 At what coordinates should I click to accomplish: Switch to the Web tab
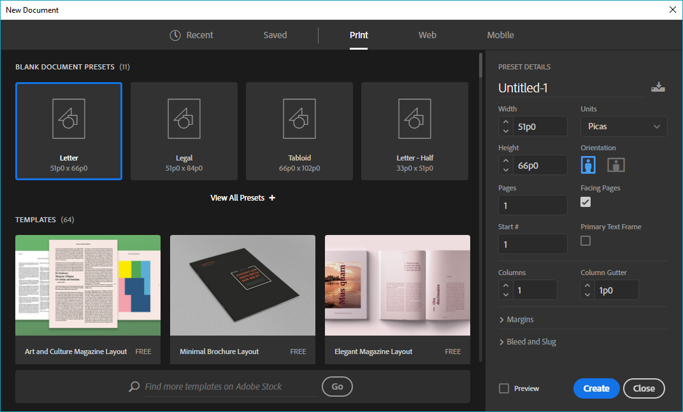pos(428,35)
